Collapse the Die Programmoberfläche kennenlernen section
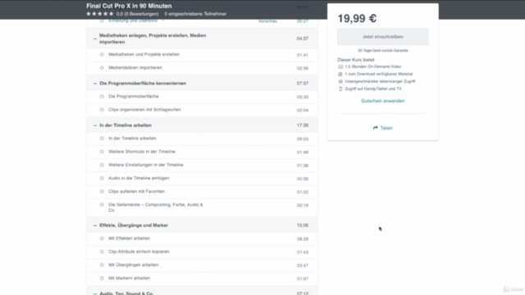The width and height of the screenshot is (525, 295). pos(95,84)
